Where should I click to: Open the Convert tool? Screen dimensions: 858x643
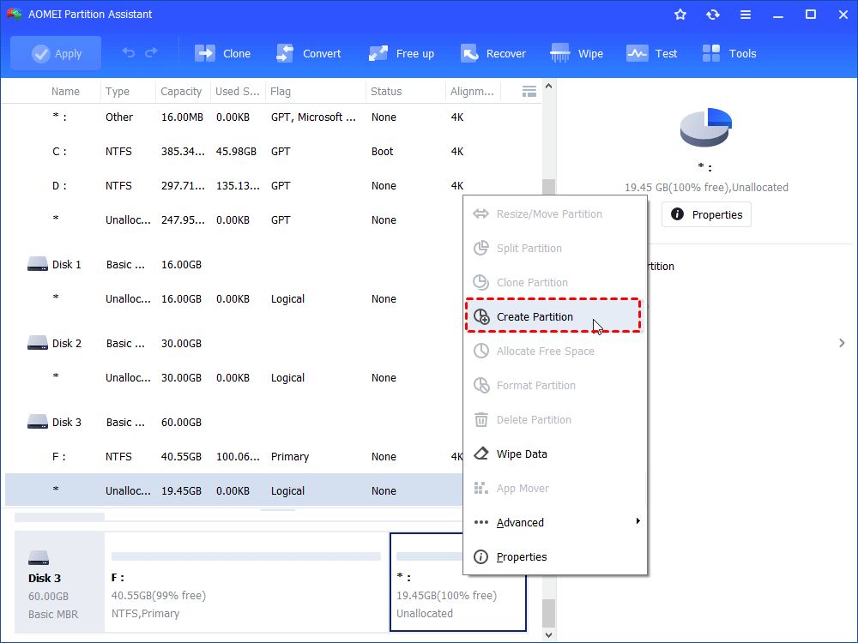(310, 52)
